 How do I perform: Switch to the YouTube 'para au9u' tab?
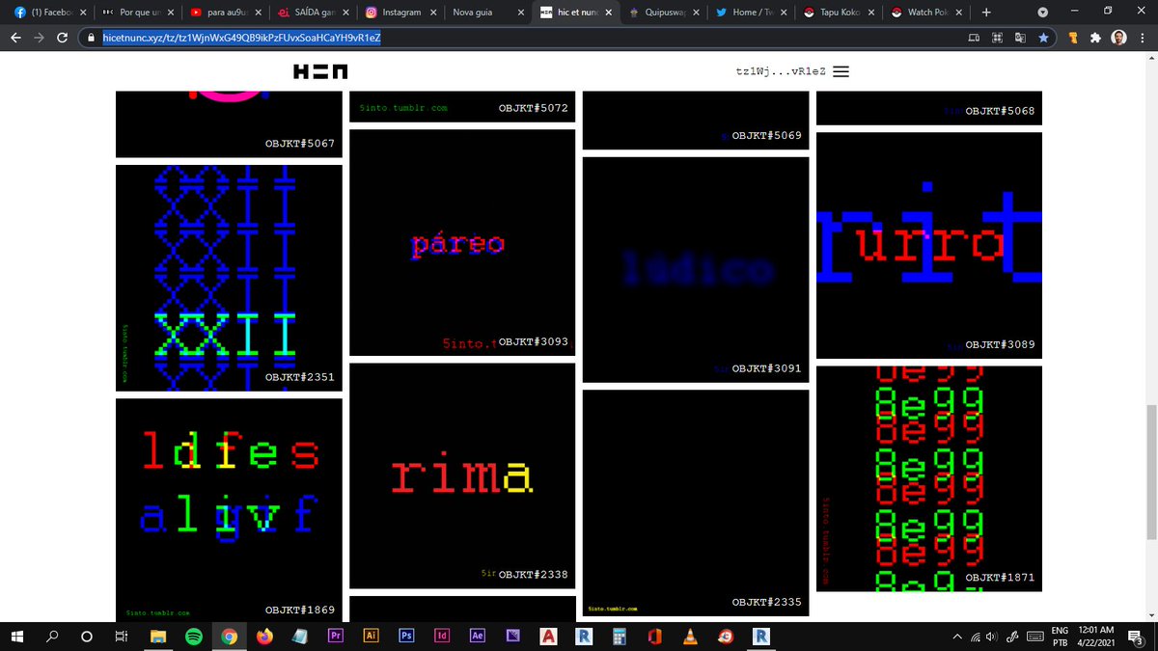(223, 13)
